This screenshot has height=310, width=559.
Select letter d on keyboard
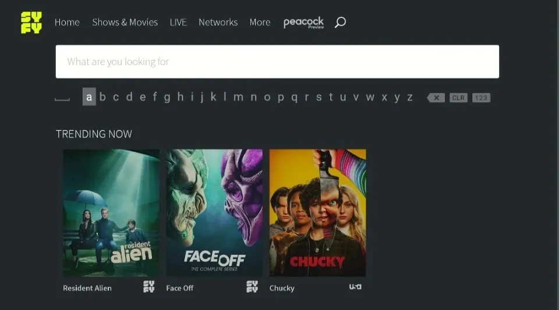pyautogui.click(x=129, y=97)
